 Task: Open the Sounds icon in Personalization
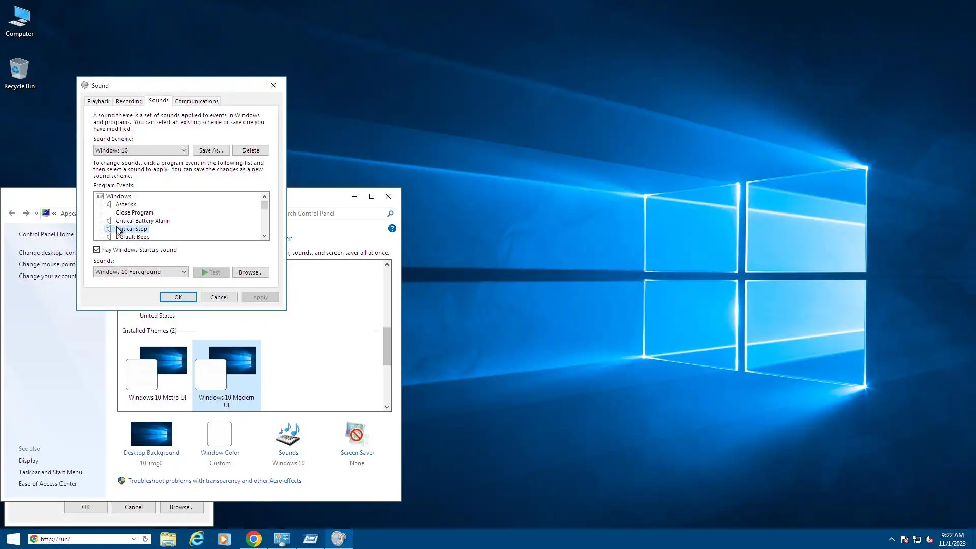pyautogui.click(x=288, y=435)
